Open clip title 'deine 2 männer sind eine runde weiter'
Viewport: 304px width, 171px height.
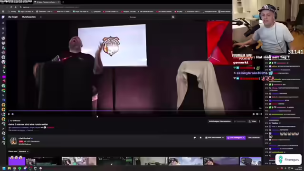click(x=28, y=124)
